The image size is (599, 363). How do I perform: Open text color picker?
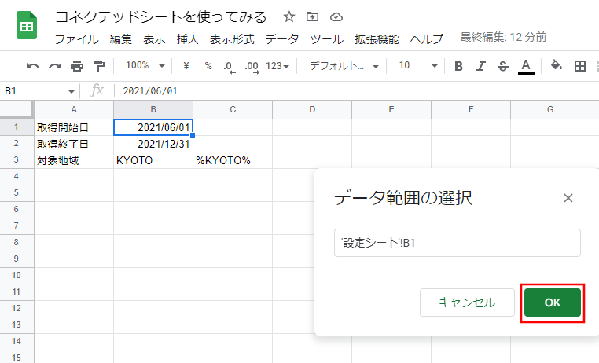[526, 67]
